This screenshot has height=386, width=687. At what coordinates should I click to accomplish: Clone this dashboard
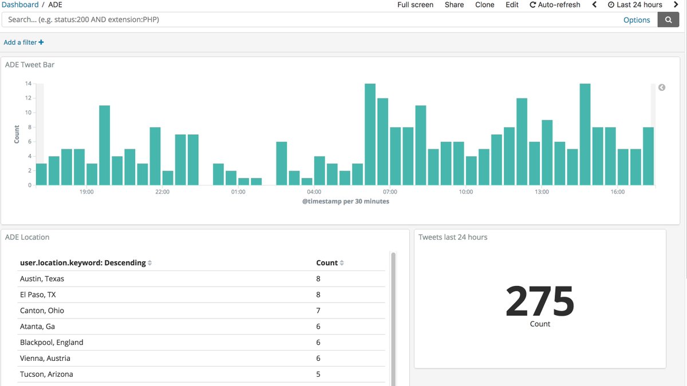coord(485,5)
